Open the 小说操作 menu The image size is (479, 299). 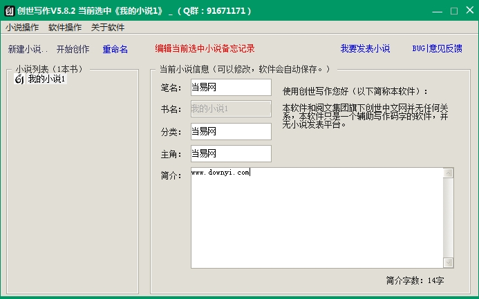[x=22, y=28]
